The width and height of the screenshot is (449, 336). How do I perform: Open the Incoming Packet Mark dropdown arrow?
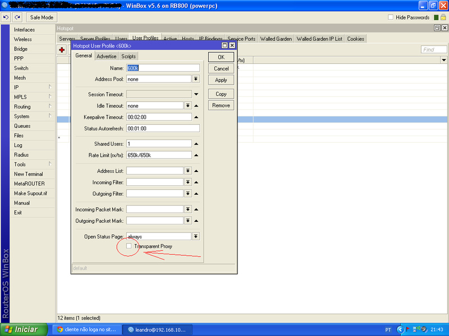[x=188, y=209]
